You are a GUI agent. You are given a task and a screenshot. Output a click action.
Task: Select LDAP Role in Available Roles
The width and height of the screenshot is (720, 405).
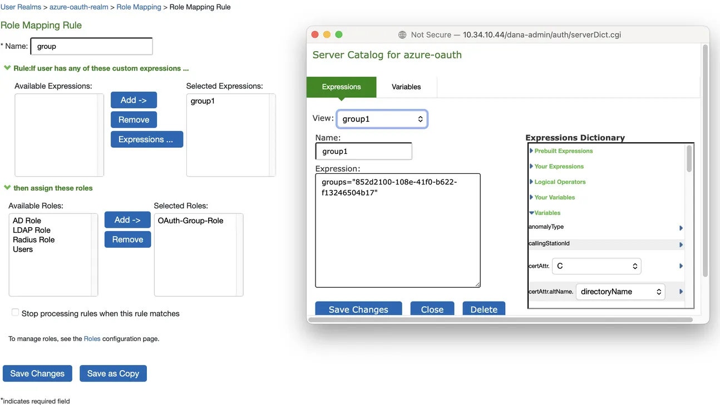click(31, 230)
